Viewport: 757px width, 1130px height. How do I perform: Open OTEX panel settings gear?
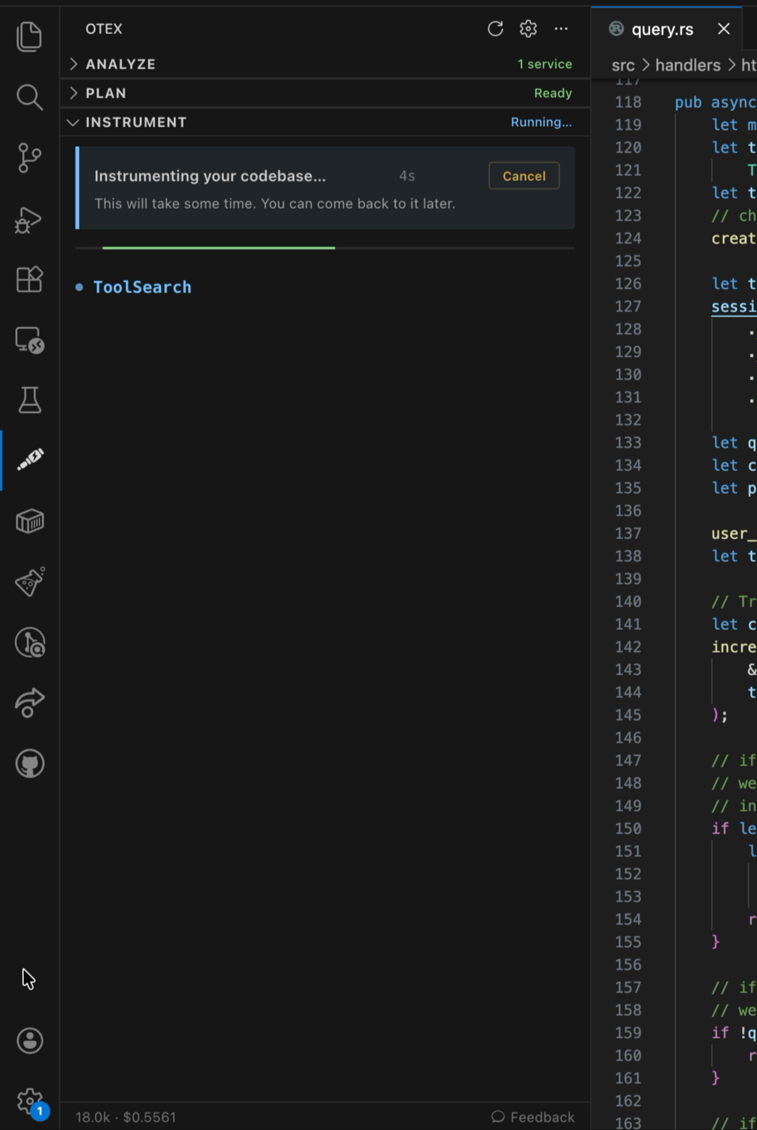click(528, 29)
